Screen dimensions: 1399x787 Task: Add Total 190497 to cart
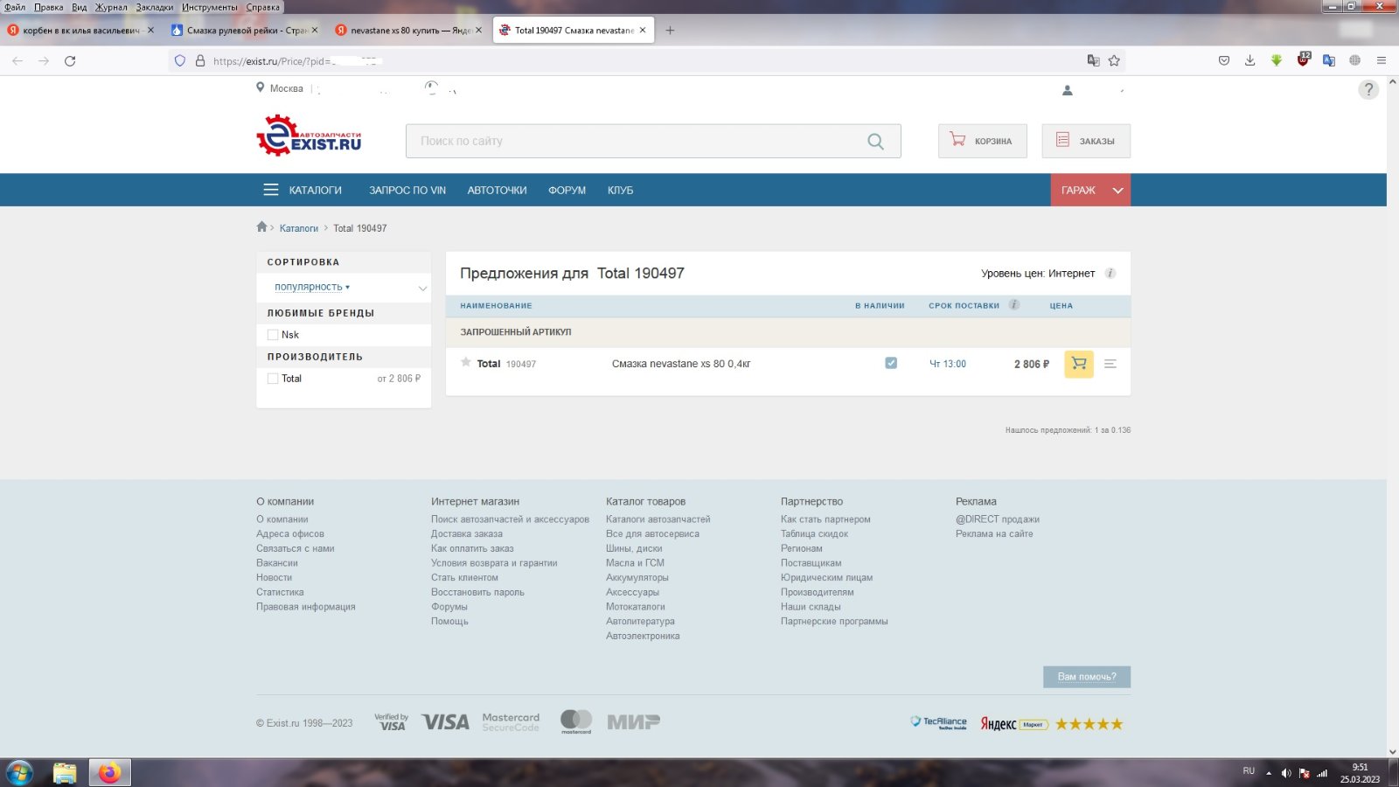click(1079, 364)
